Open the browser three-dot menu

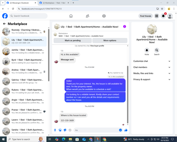[x=174, y=9]
